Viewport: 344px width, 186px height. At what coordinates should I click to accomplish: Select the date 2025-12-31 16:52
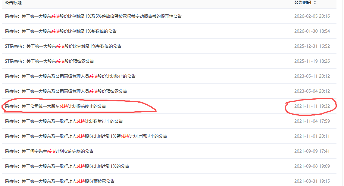(x=312, y=46)
